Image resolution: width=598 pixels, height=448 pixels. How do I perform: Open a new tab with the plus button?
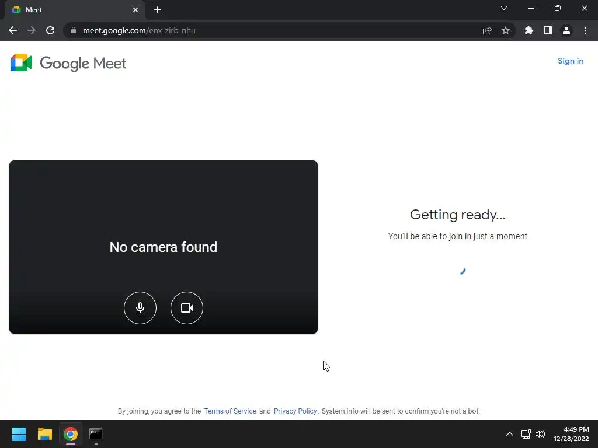tap(158, 10)
